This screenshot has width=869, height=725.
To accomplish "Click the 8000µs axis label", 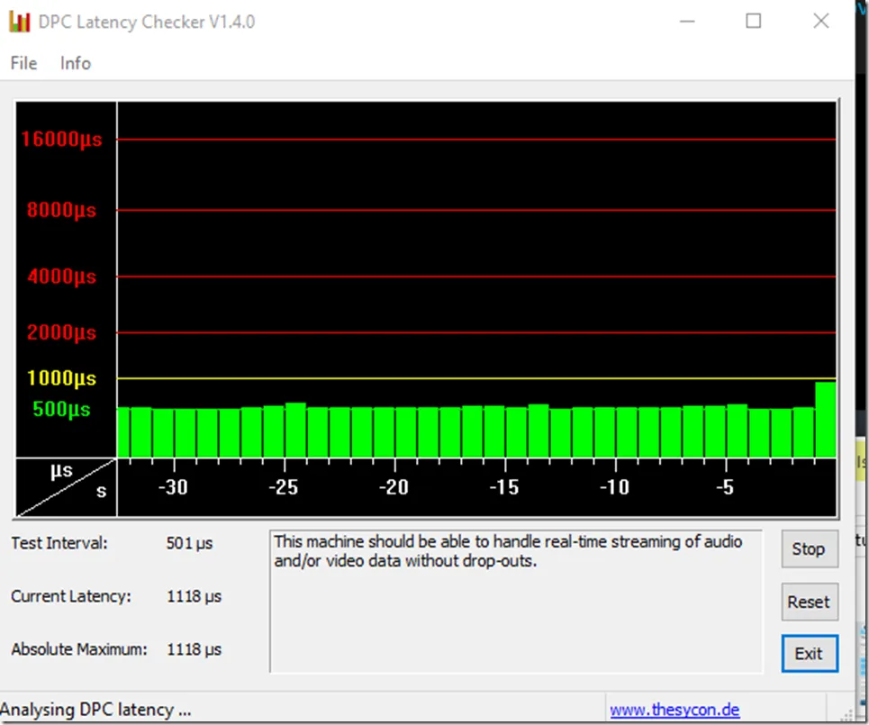I will pyautogui.click(x=61, y=210).
